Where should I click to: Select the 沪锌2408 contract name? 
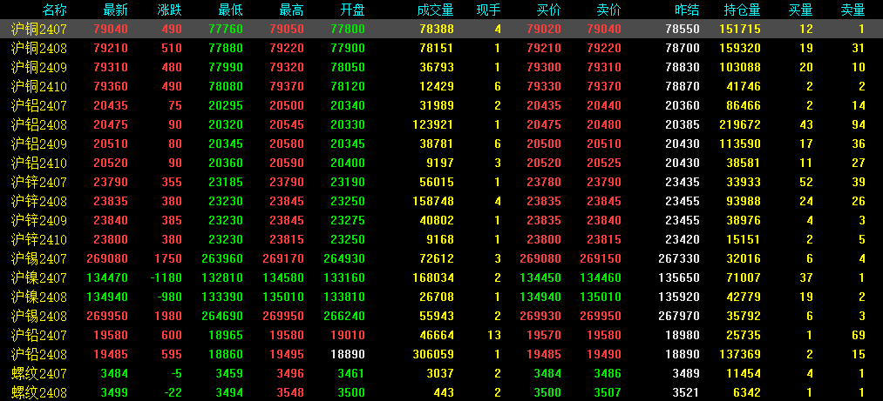point(39,201)
